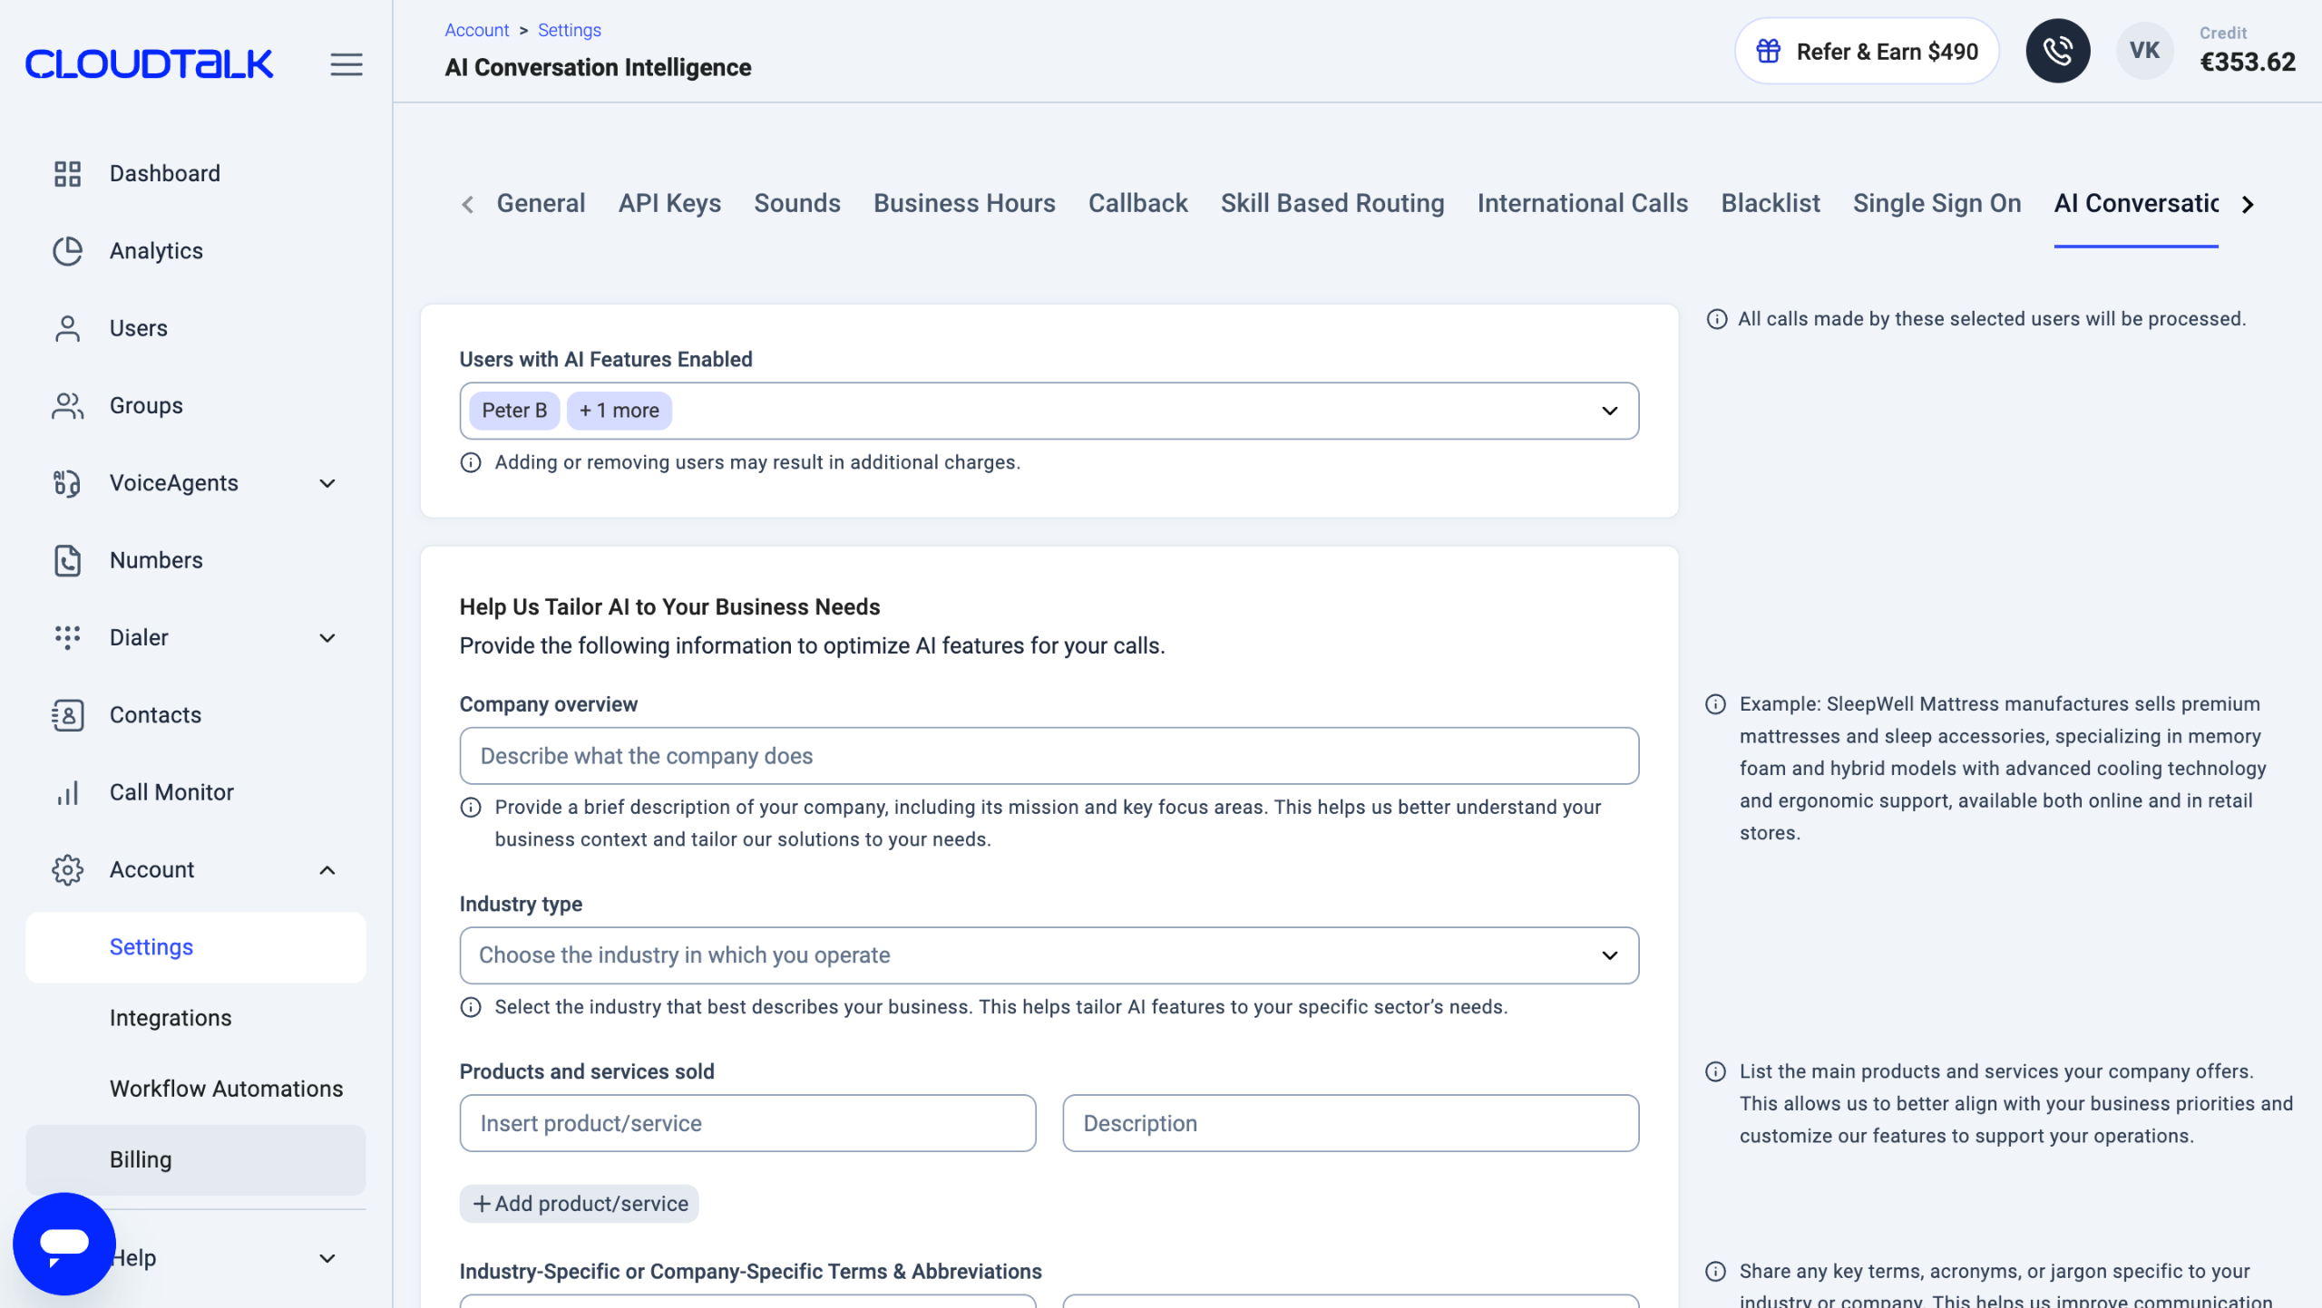Switch to the Business Hours tab

click(963, 203)
